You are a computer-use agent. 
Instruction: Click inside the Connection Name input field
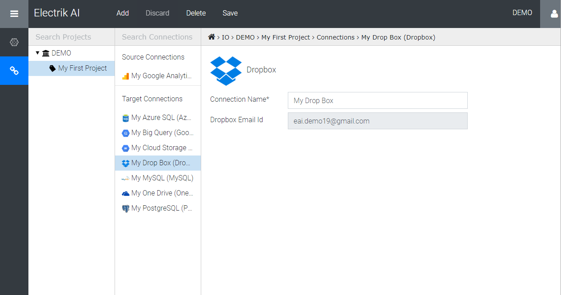[377, 100]
